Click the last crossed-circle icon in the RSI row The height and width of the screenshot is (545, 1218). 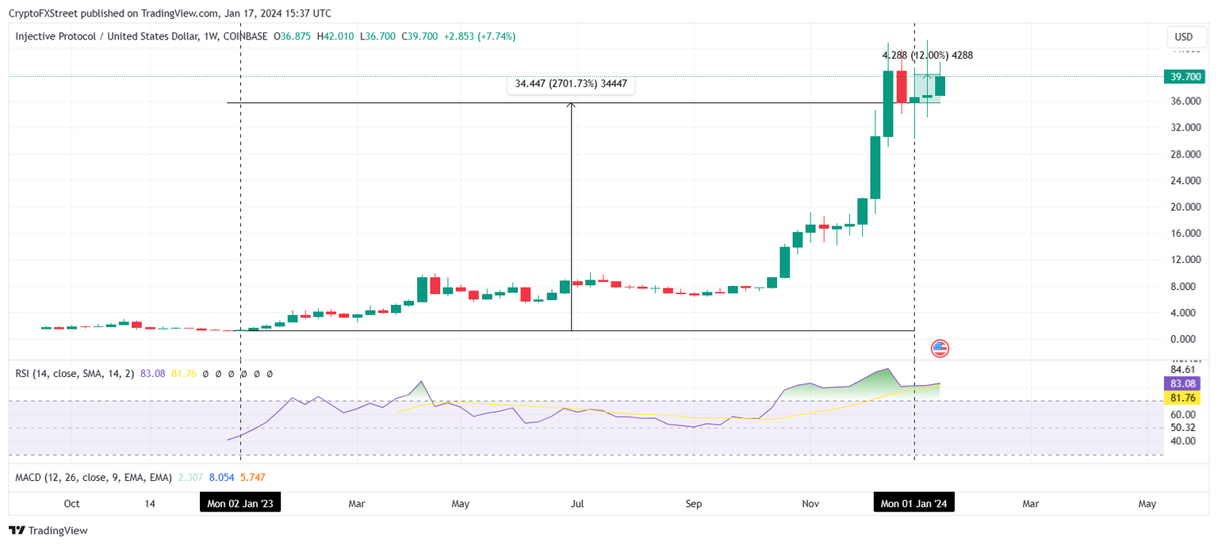pyautogui.click(x=270, y=373)
